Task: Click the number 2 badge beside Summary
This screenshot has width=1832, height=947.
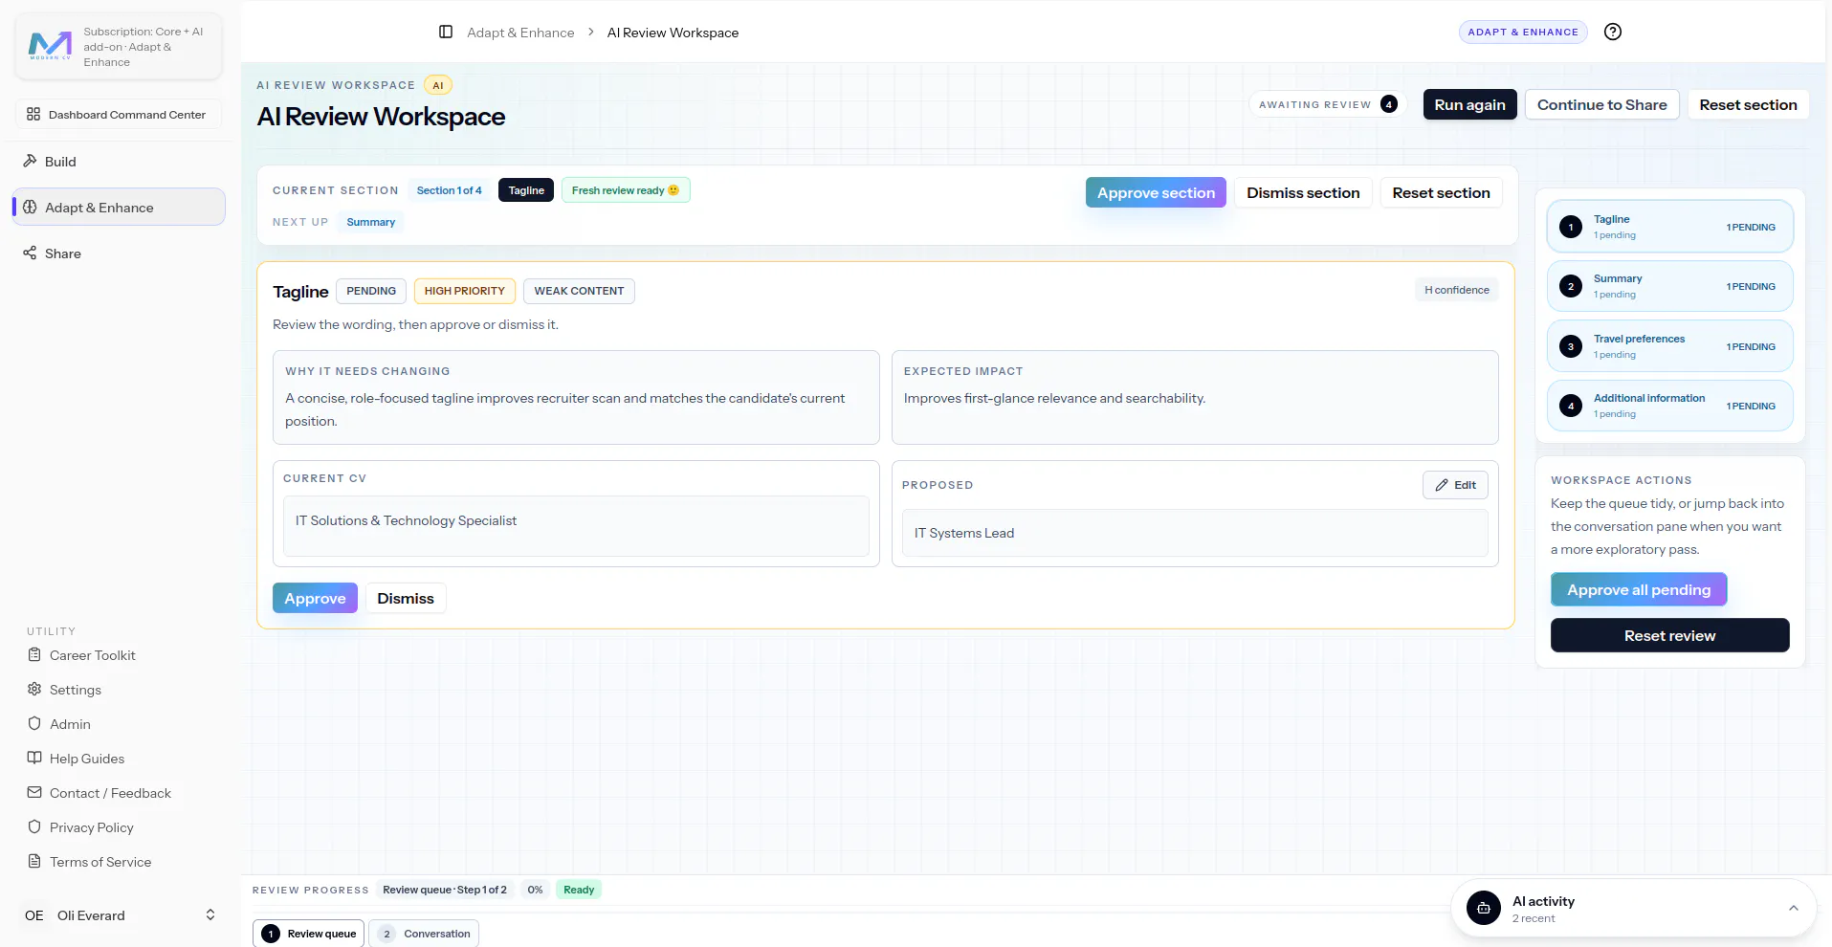Action: [1571, 286]
